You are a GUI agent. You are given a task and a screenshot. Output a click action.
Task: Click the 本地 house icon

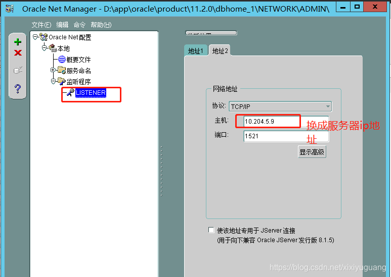tap(53, 48)
